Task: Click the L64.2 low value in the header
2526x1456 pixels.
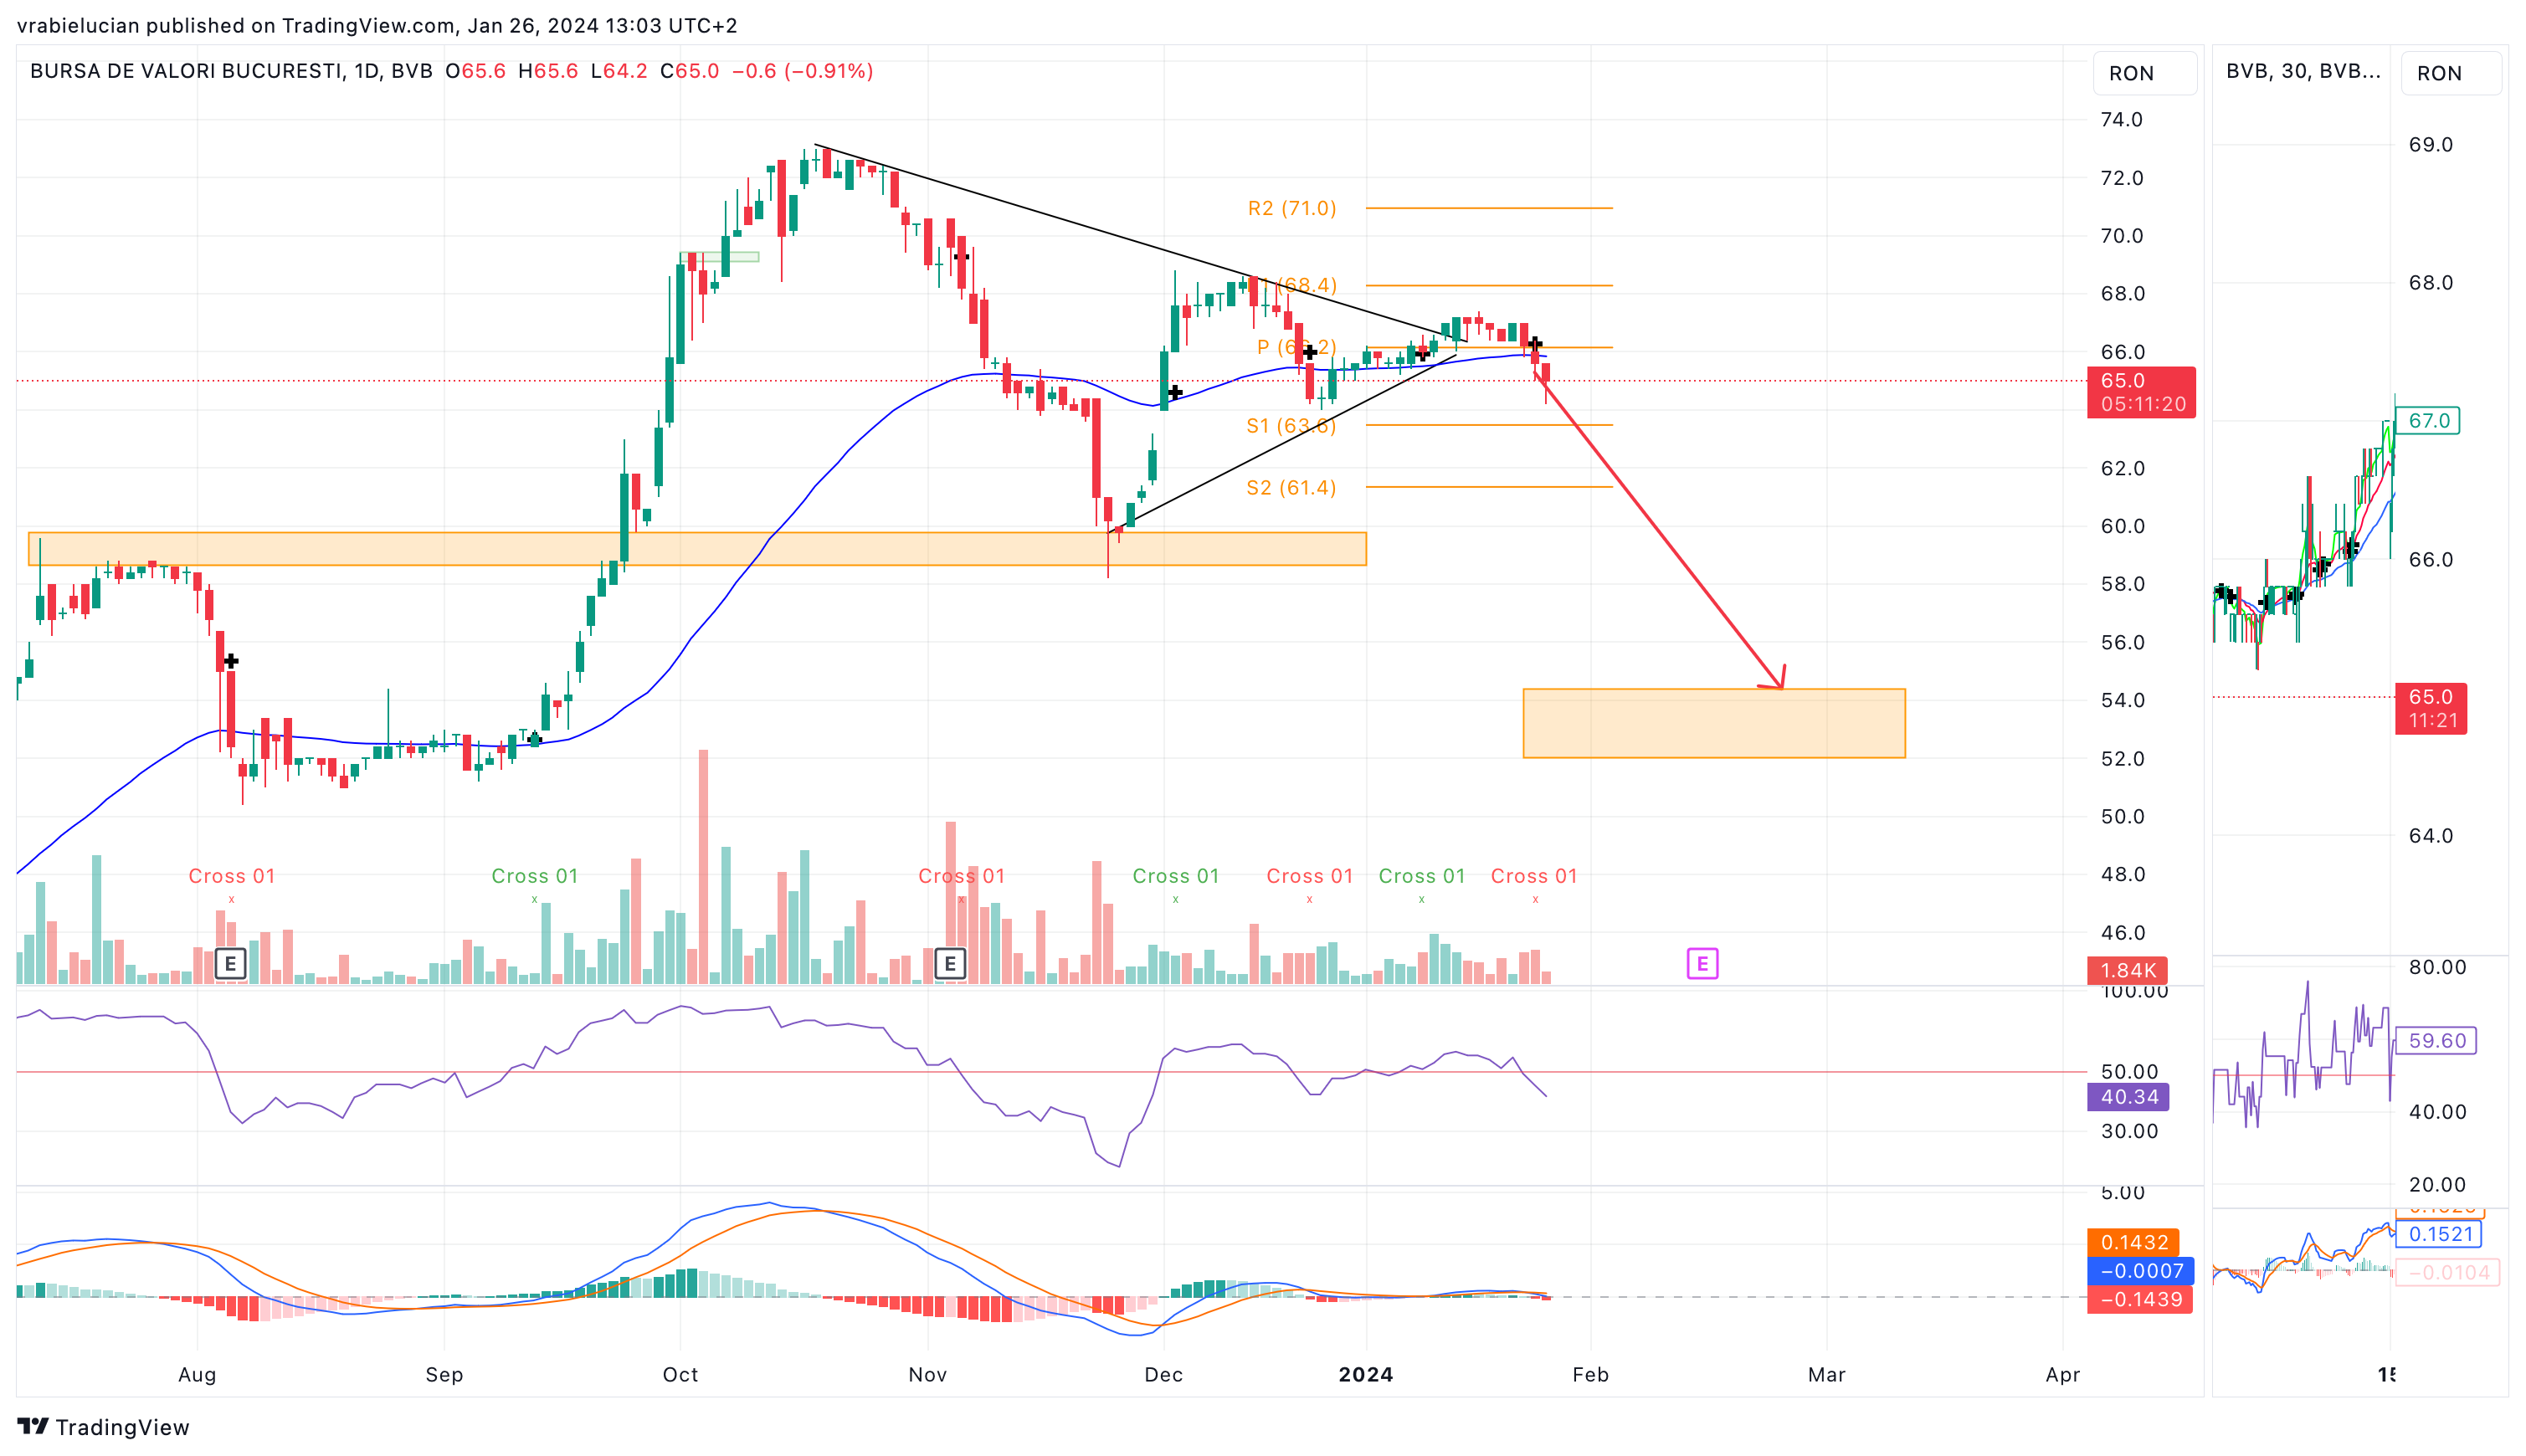Action: click(619, 71)
